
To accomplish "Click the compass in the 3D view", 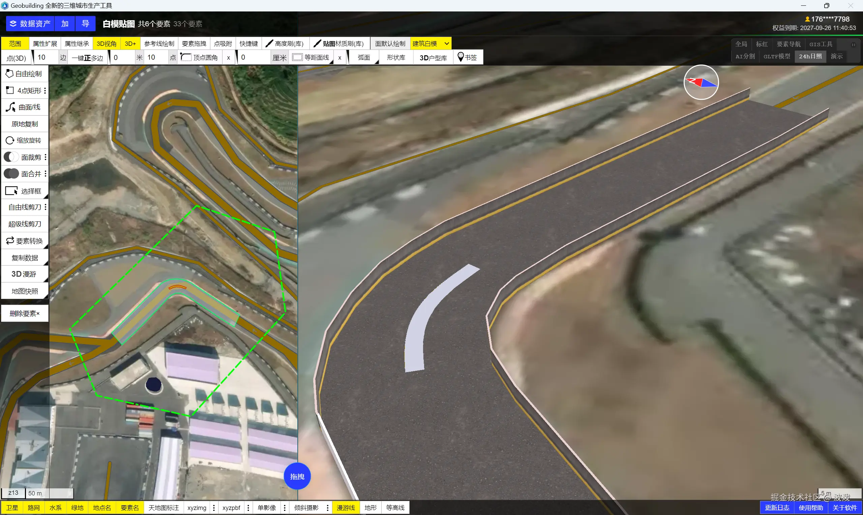I will point(701,82).
